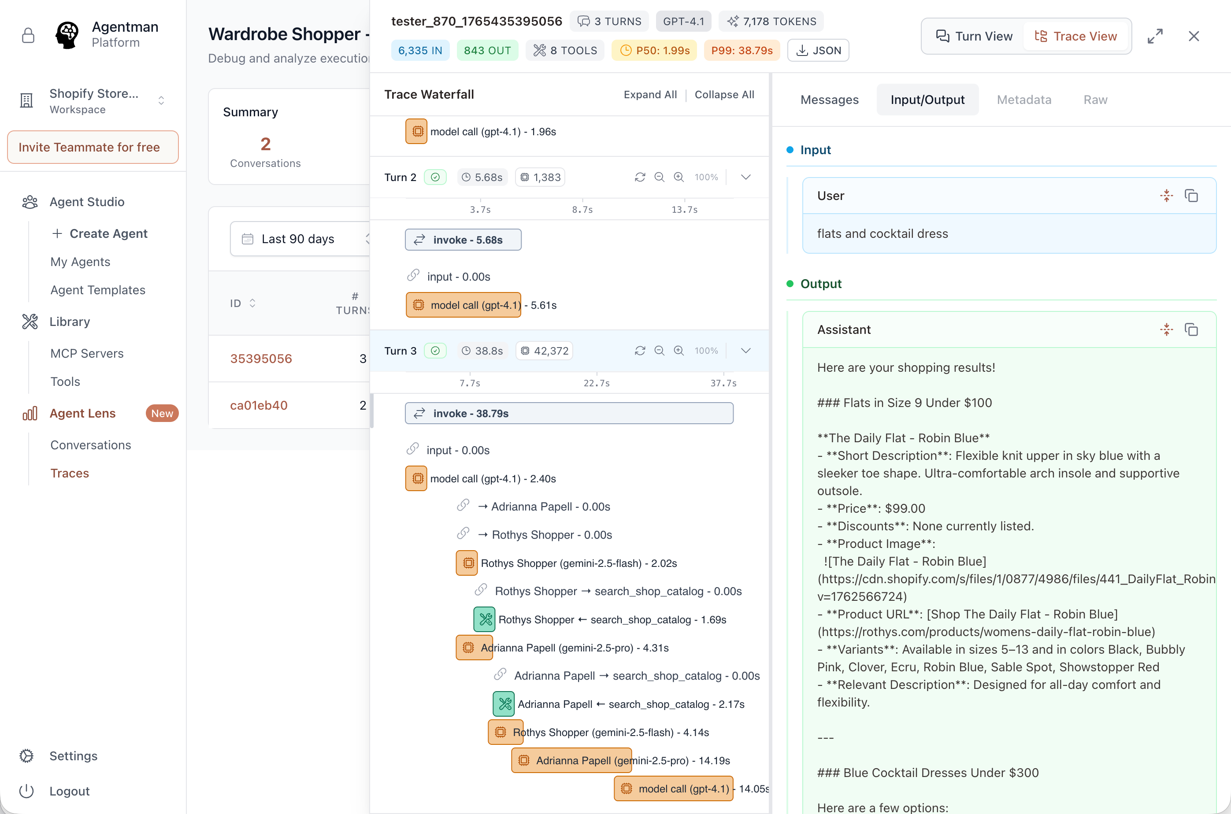Viewport: 1231px width, 814px height.
Task: Zoom in on Turn 3 waterfall
Action: [679, 351]
